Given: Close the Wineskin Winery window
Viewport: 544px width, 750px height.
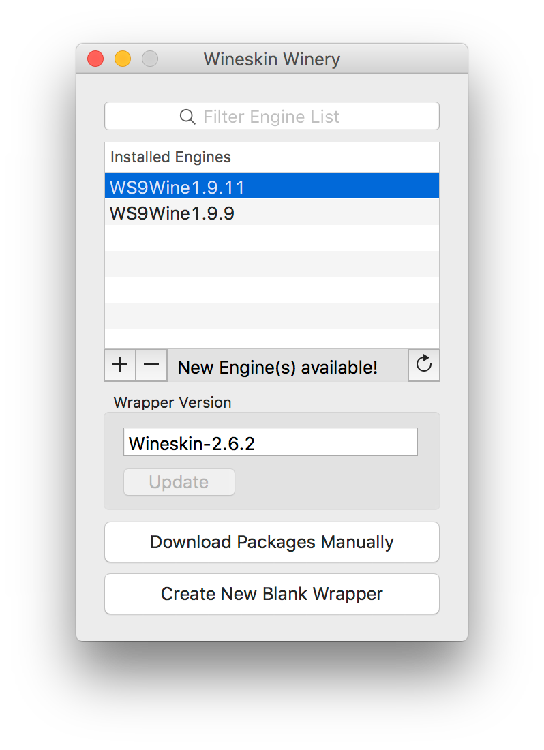Looking at the screenshot, I should click(x=95, y=59).
